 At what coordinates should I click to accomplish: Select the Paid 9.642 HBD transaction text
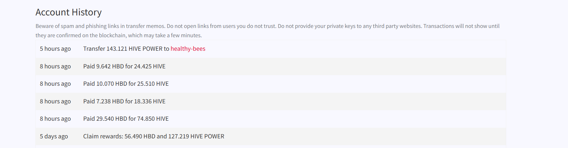point(124,66)
